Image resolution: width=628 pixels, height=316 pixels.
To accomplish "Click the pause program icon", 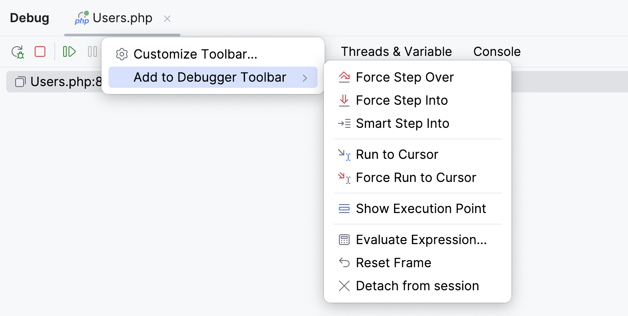I will tap(92, 51).
